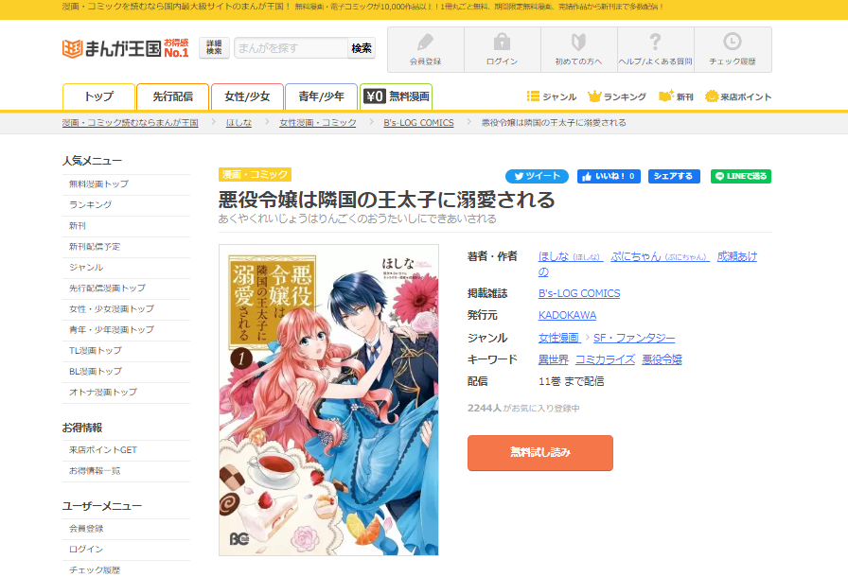848x577 pixels.
Task: Open the ジャンル list icon
Action: (533, 96)
